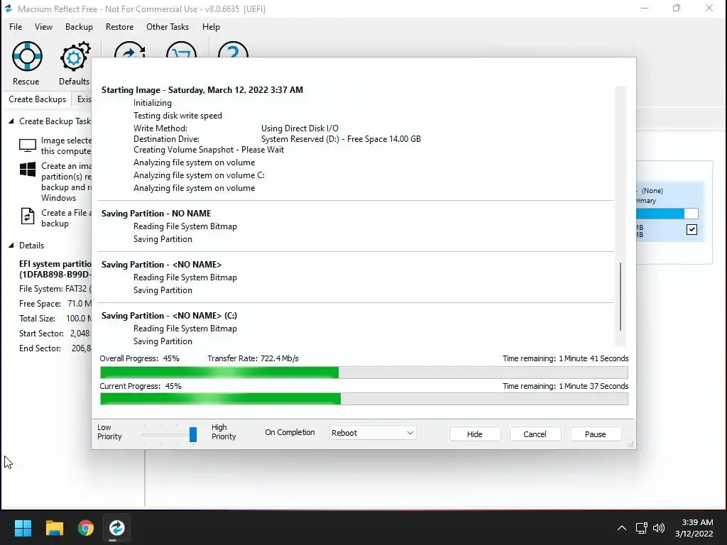Collapse the Create Backup Tasks section
Viewport: 727px width, 545px height.
[x=11, y=121]
